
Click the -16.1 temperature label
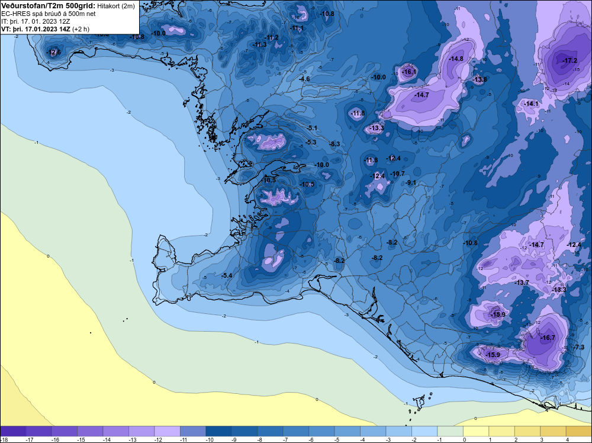point(409,72)
